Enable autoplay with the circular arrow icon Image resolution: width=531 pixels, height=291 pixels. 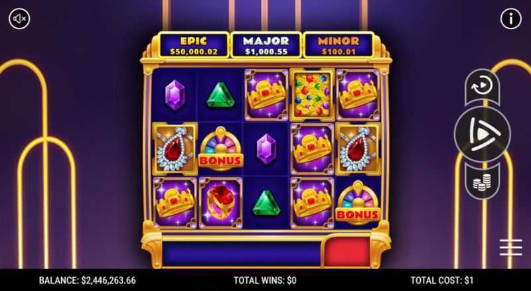tap(483, 86)
